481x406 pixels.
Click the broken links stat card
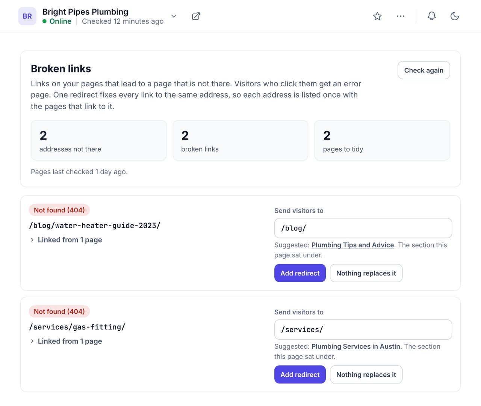(240, 140)
